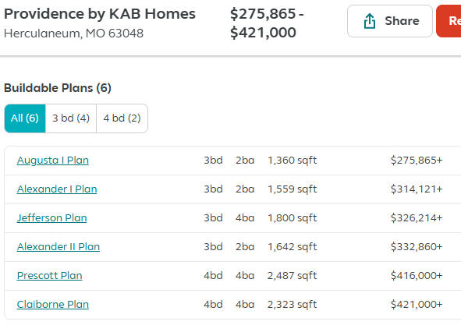Open the Jefferson Plan link
Image resolution: width=461 pixels, height=325 pixels.
[x=52, y=217]
